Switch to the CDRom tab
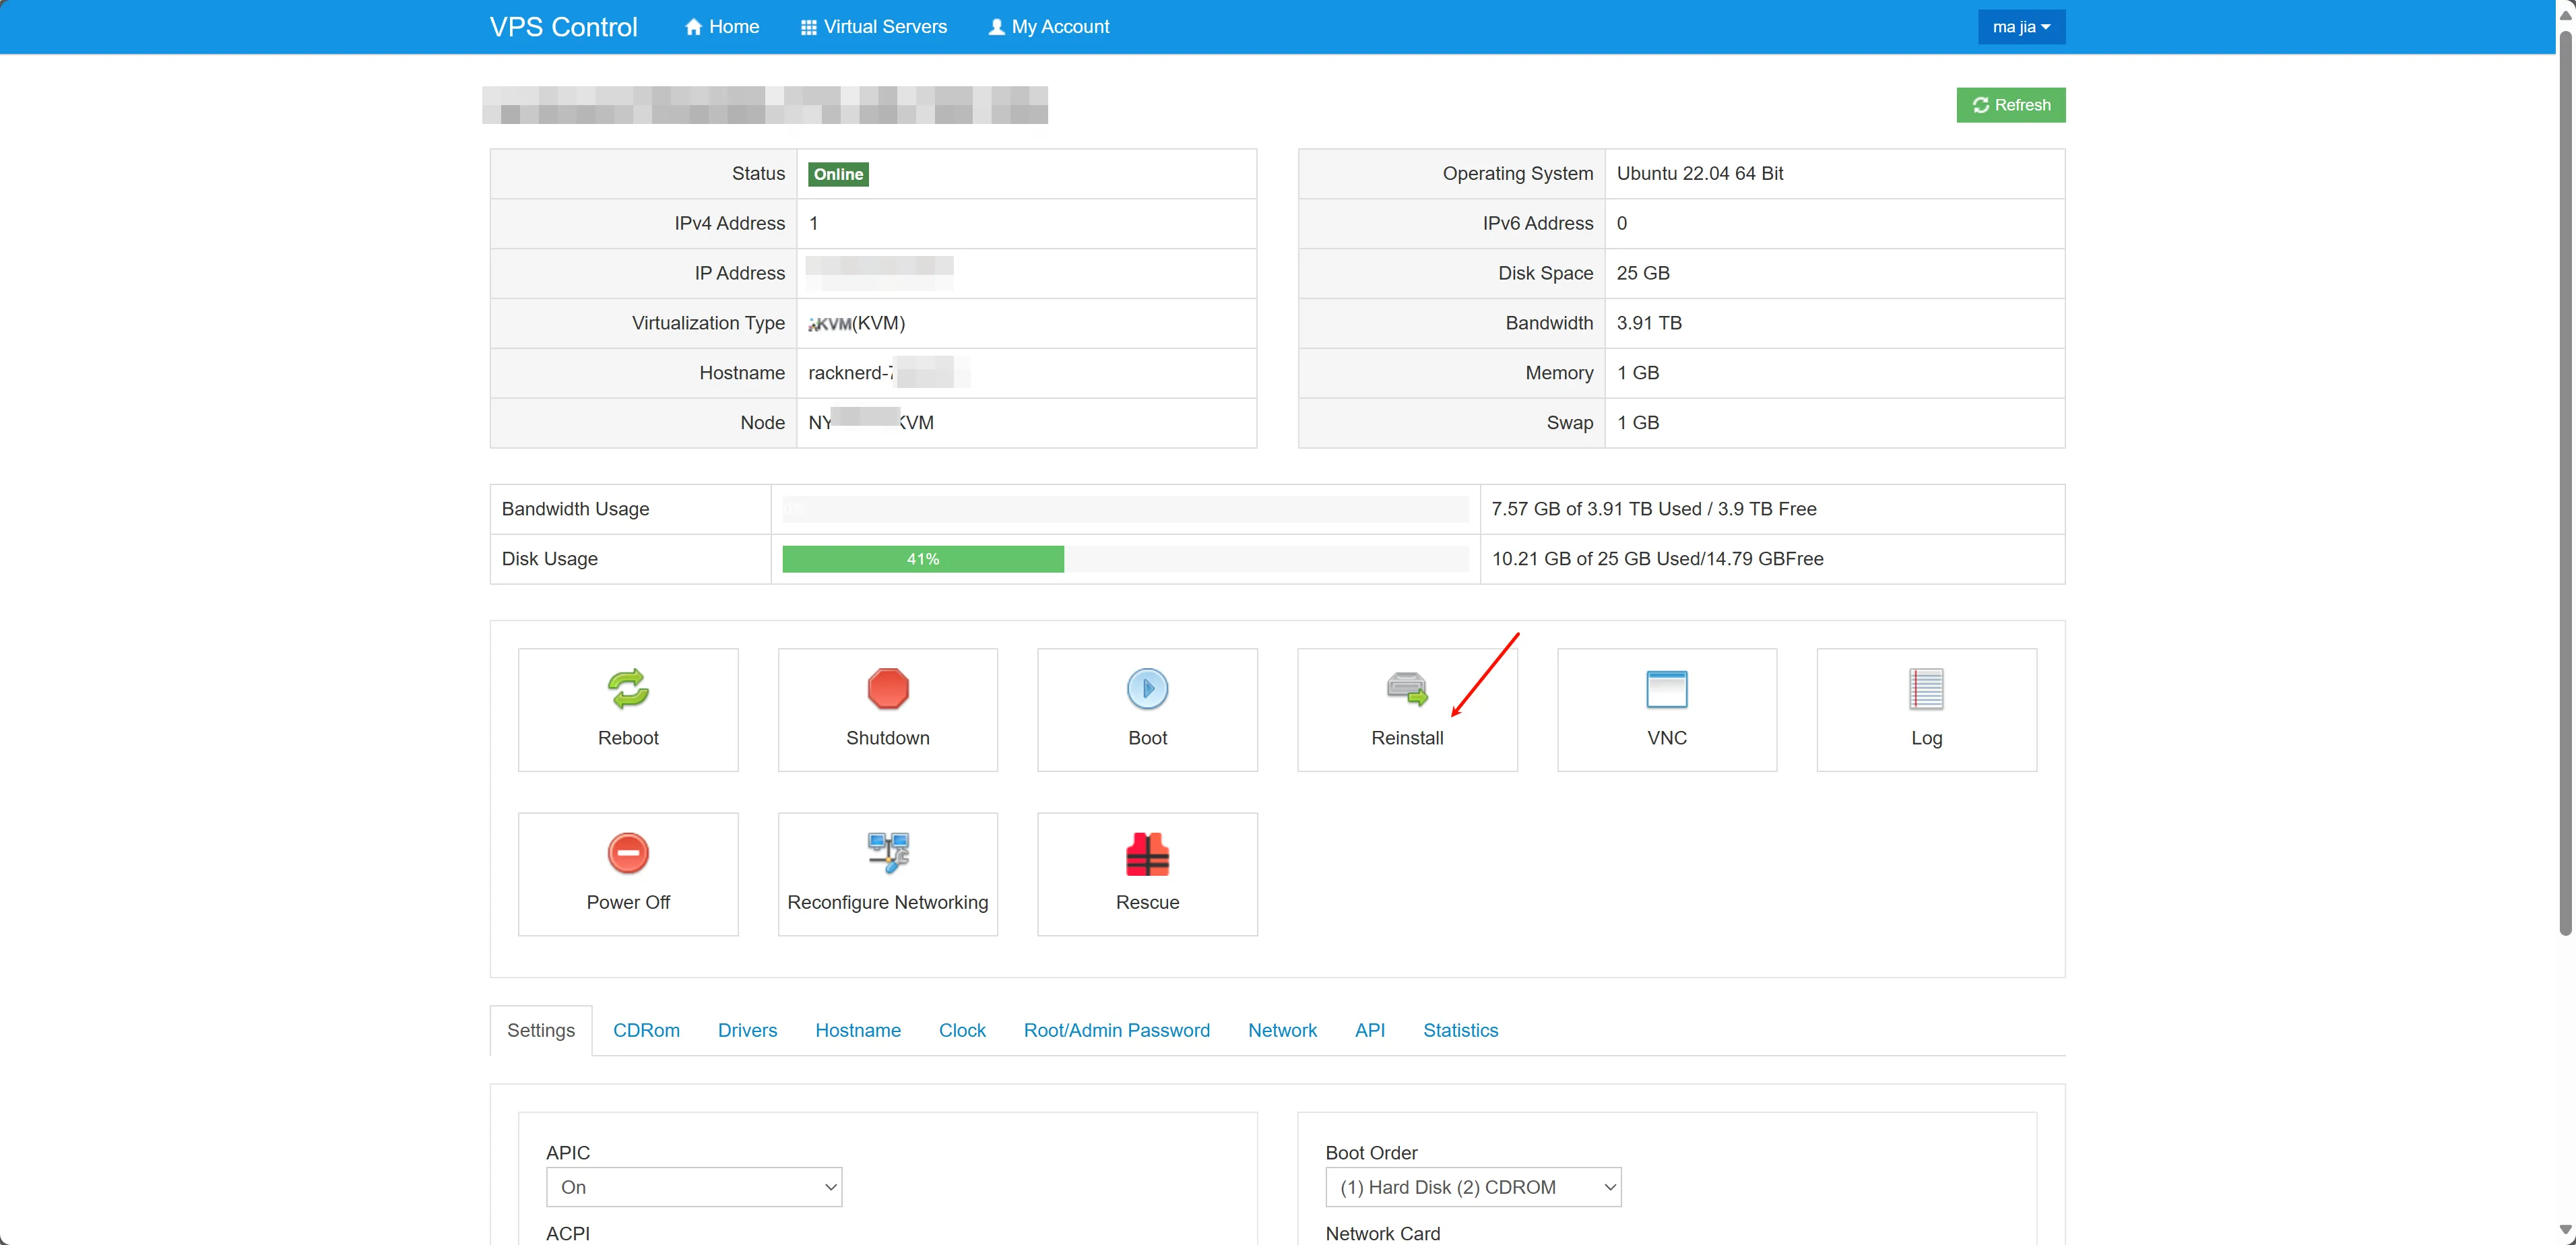2576x1245 pixels. point(646,1030)
